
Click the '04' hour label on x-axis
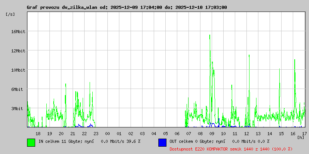click(154, 134)
